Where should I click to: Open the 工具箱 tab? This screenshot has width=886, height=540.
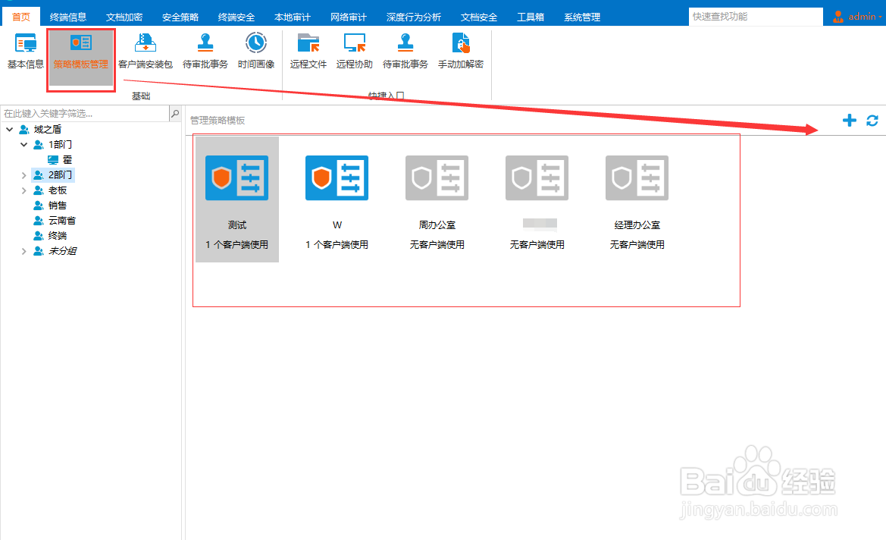click(531, 17)
